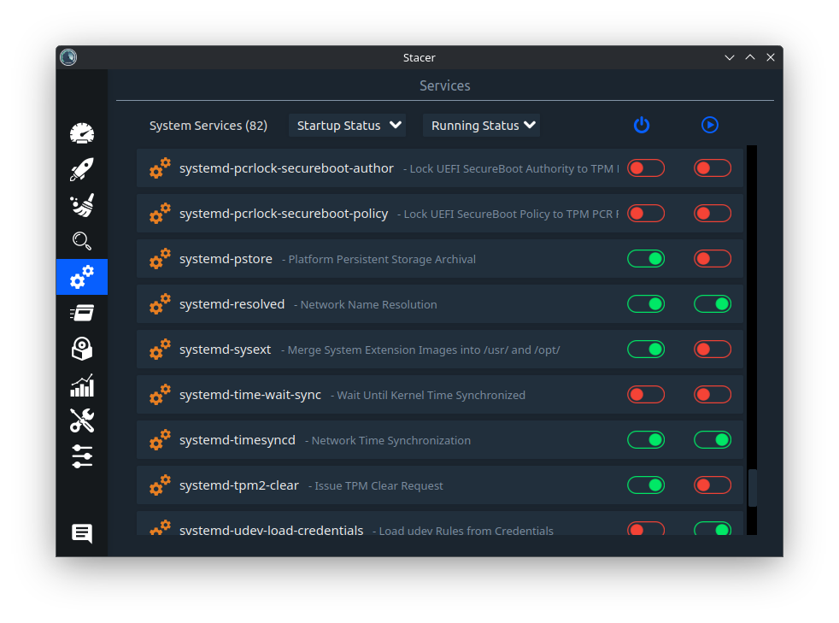
Task: Select the active Services gears tab
Action: [x=82, y=277]
